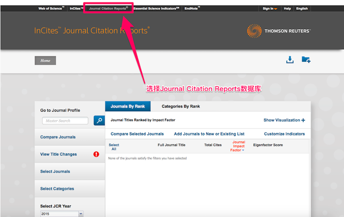
Task: Open InCites from top navigation bar
Action: pyautogui.click(x=76, y=8)
